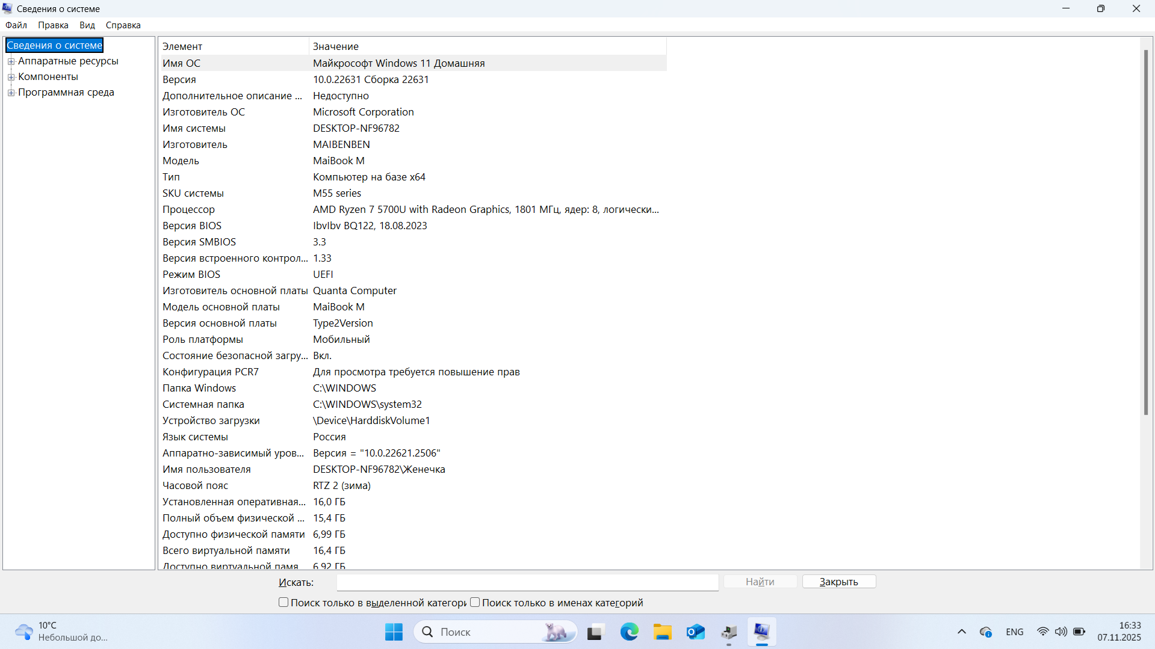The image size is (1155, 649).
Task: Select the Аппаратные ресурсы tree item
Action: click(x=68, y=61)
